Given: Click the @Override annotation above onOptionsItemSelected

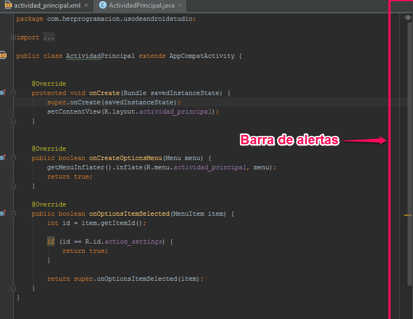Looking at the screenshot, I should point(49,204).
